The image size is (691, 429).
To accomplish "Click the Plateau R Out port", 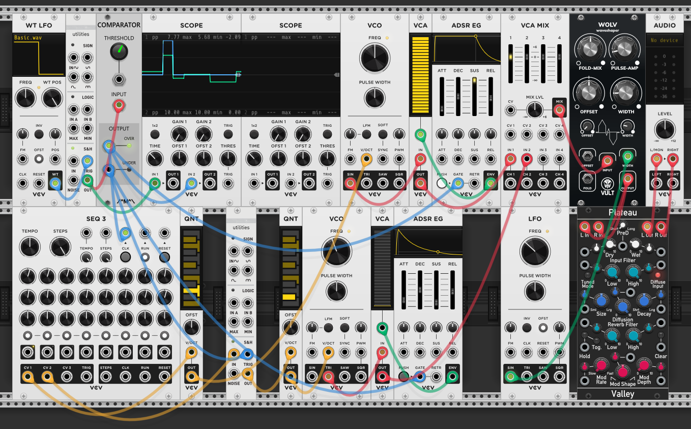I will (661, 226).
